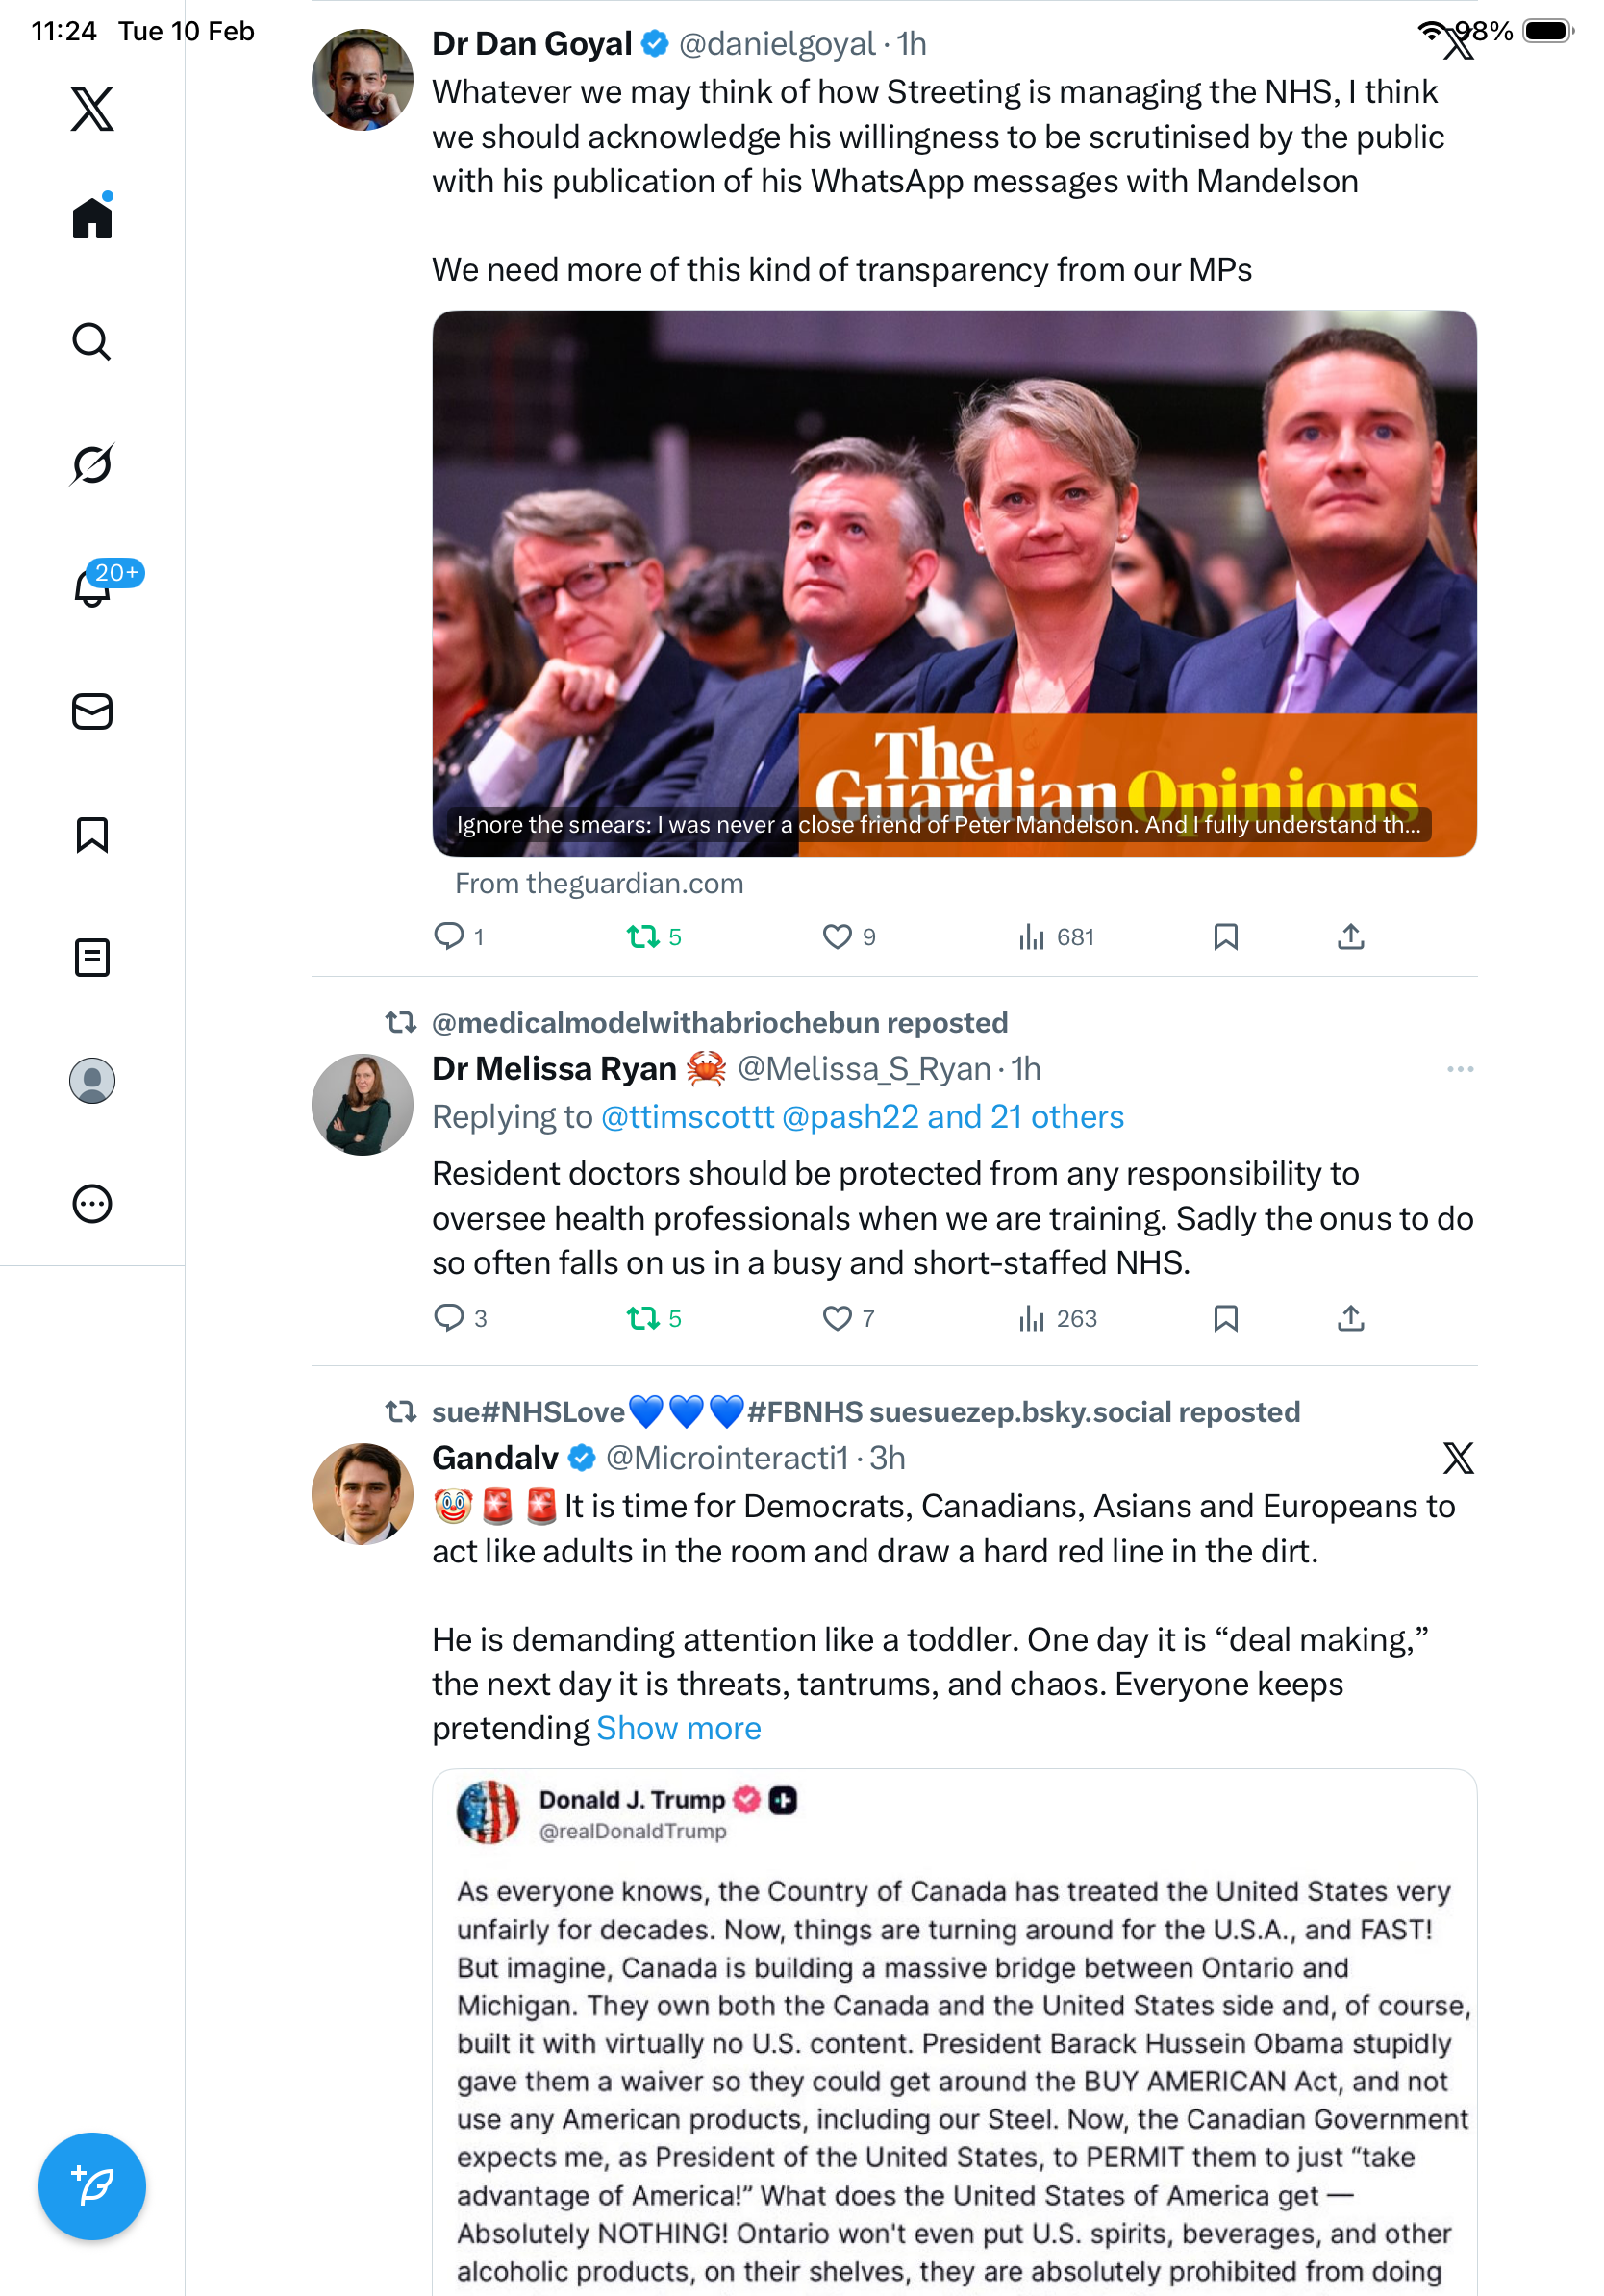
Task: Like Dr Dan Goyal's post
Action: pos(837,937)
